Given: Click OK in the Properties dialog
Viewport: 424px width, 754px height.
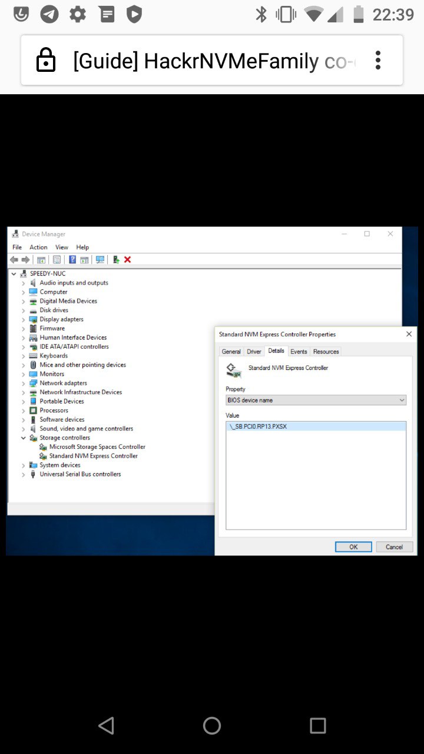Looking at the screenshot, I should [353, 547].
